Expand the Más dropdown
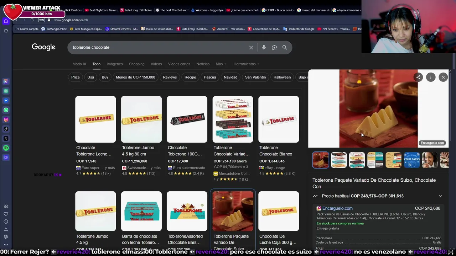This screenshot has width=456, height=256. [221, 64]
